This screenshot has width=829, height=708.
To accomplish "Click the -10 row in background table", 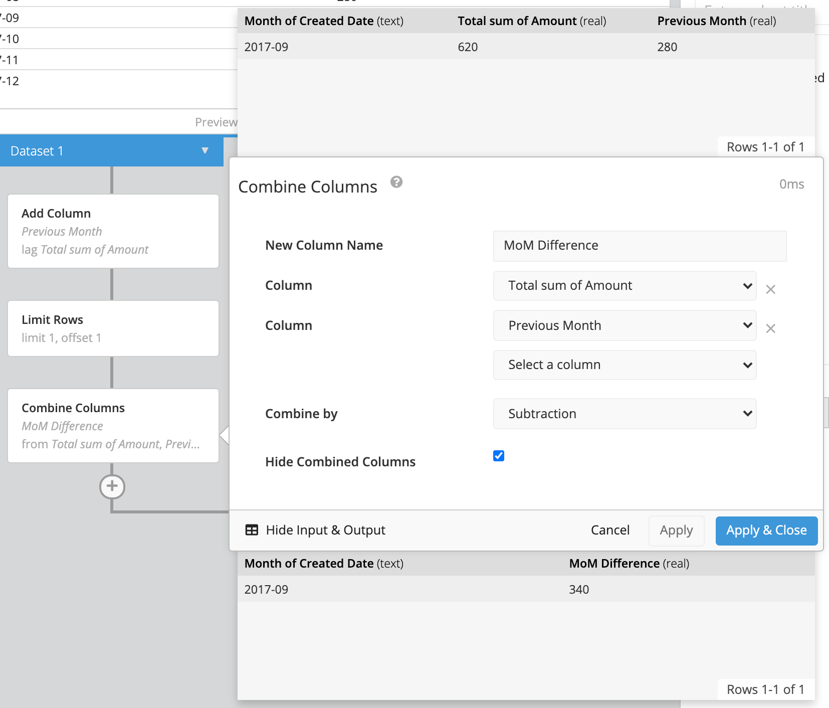I will click(10, 39).
